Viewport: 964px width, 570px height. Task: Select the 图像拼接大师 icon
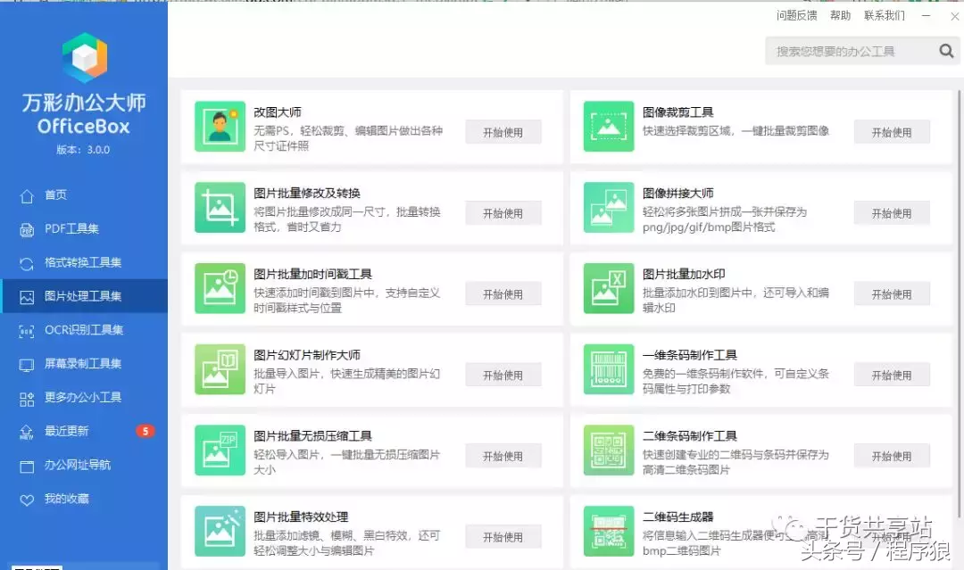coord(609,208)
